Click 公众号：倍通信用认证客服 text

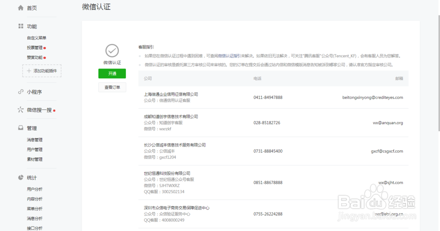point(167,101)
